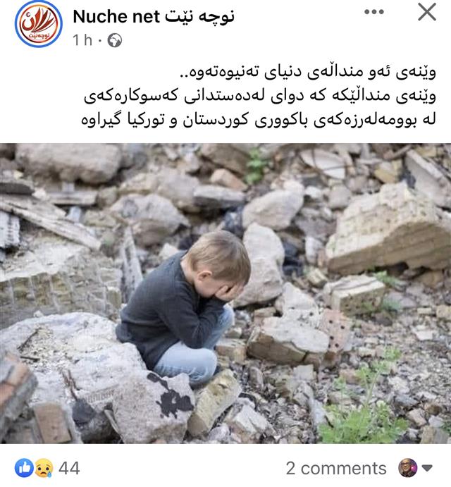The width and height of the screenshot is (451, 487).
Task: Click the caption line mentioning Kurdistan and Turkey
Action: point(259,120)
